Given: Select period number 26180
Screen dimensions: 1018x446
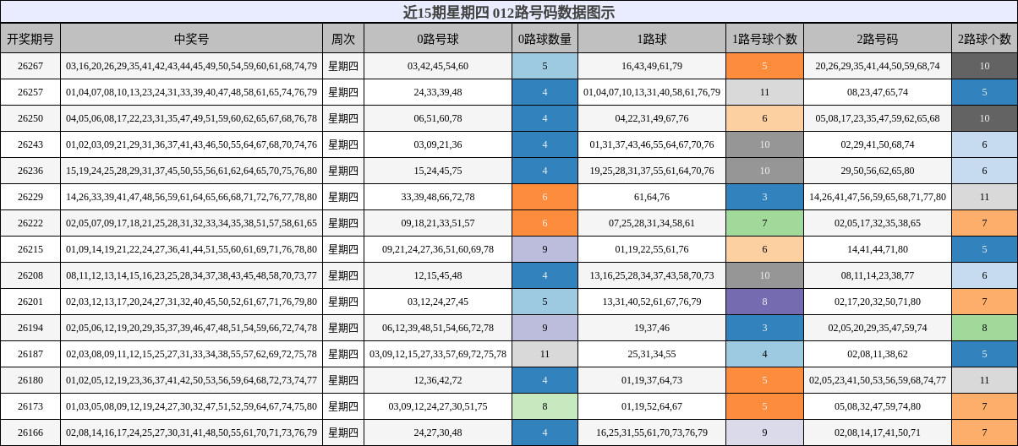Looking at the screenshot, I should pos(30,380).
